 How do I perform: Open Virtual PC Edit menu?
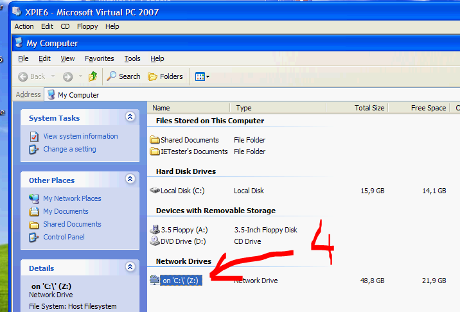tap(47, 26)
